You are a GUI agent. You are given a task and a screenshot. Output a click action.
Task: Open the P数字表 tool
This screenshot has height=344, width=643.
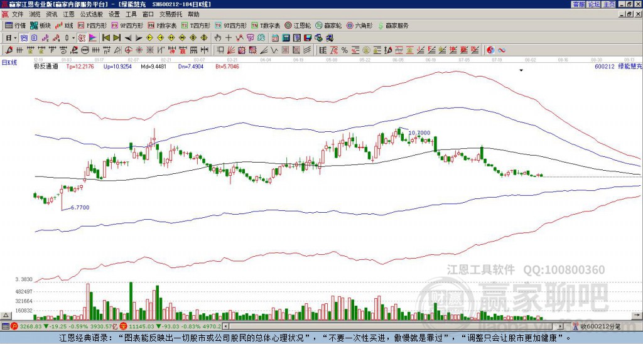pyautogui.click(x=162, y=25)
